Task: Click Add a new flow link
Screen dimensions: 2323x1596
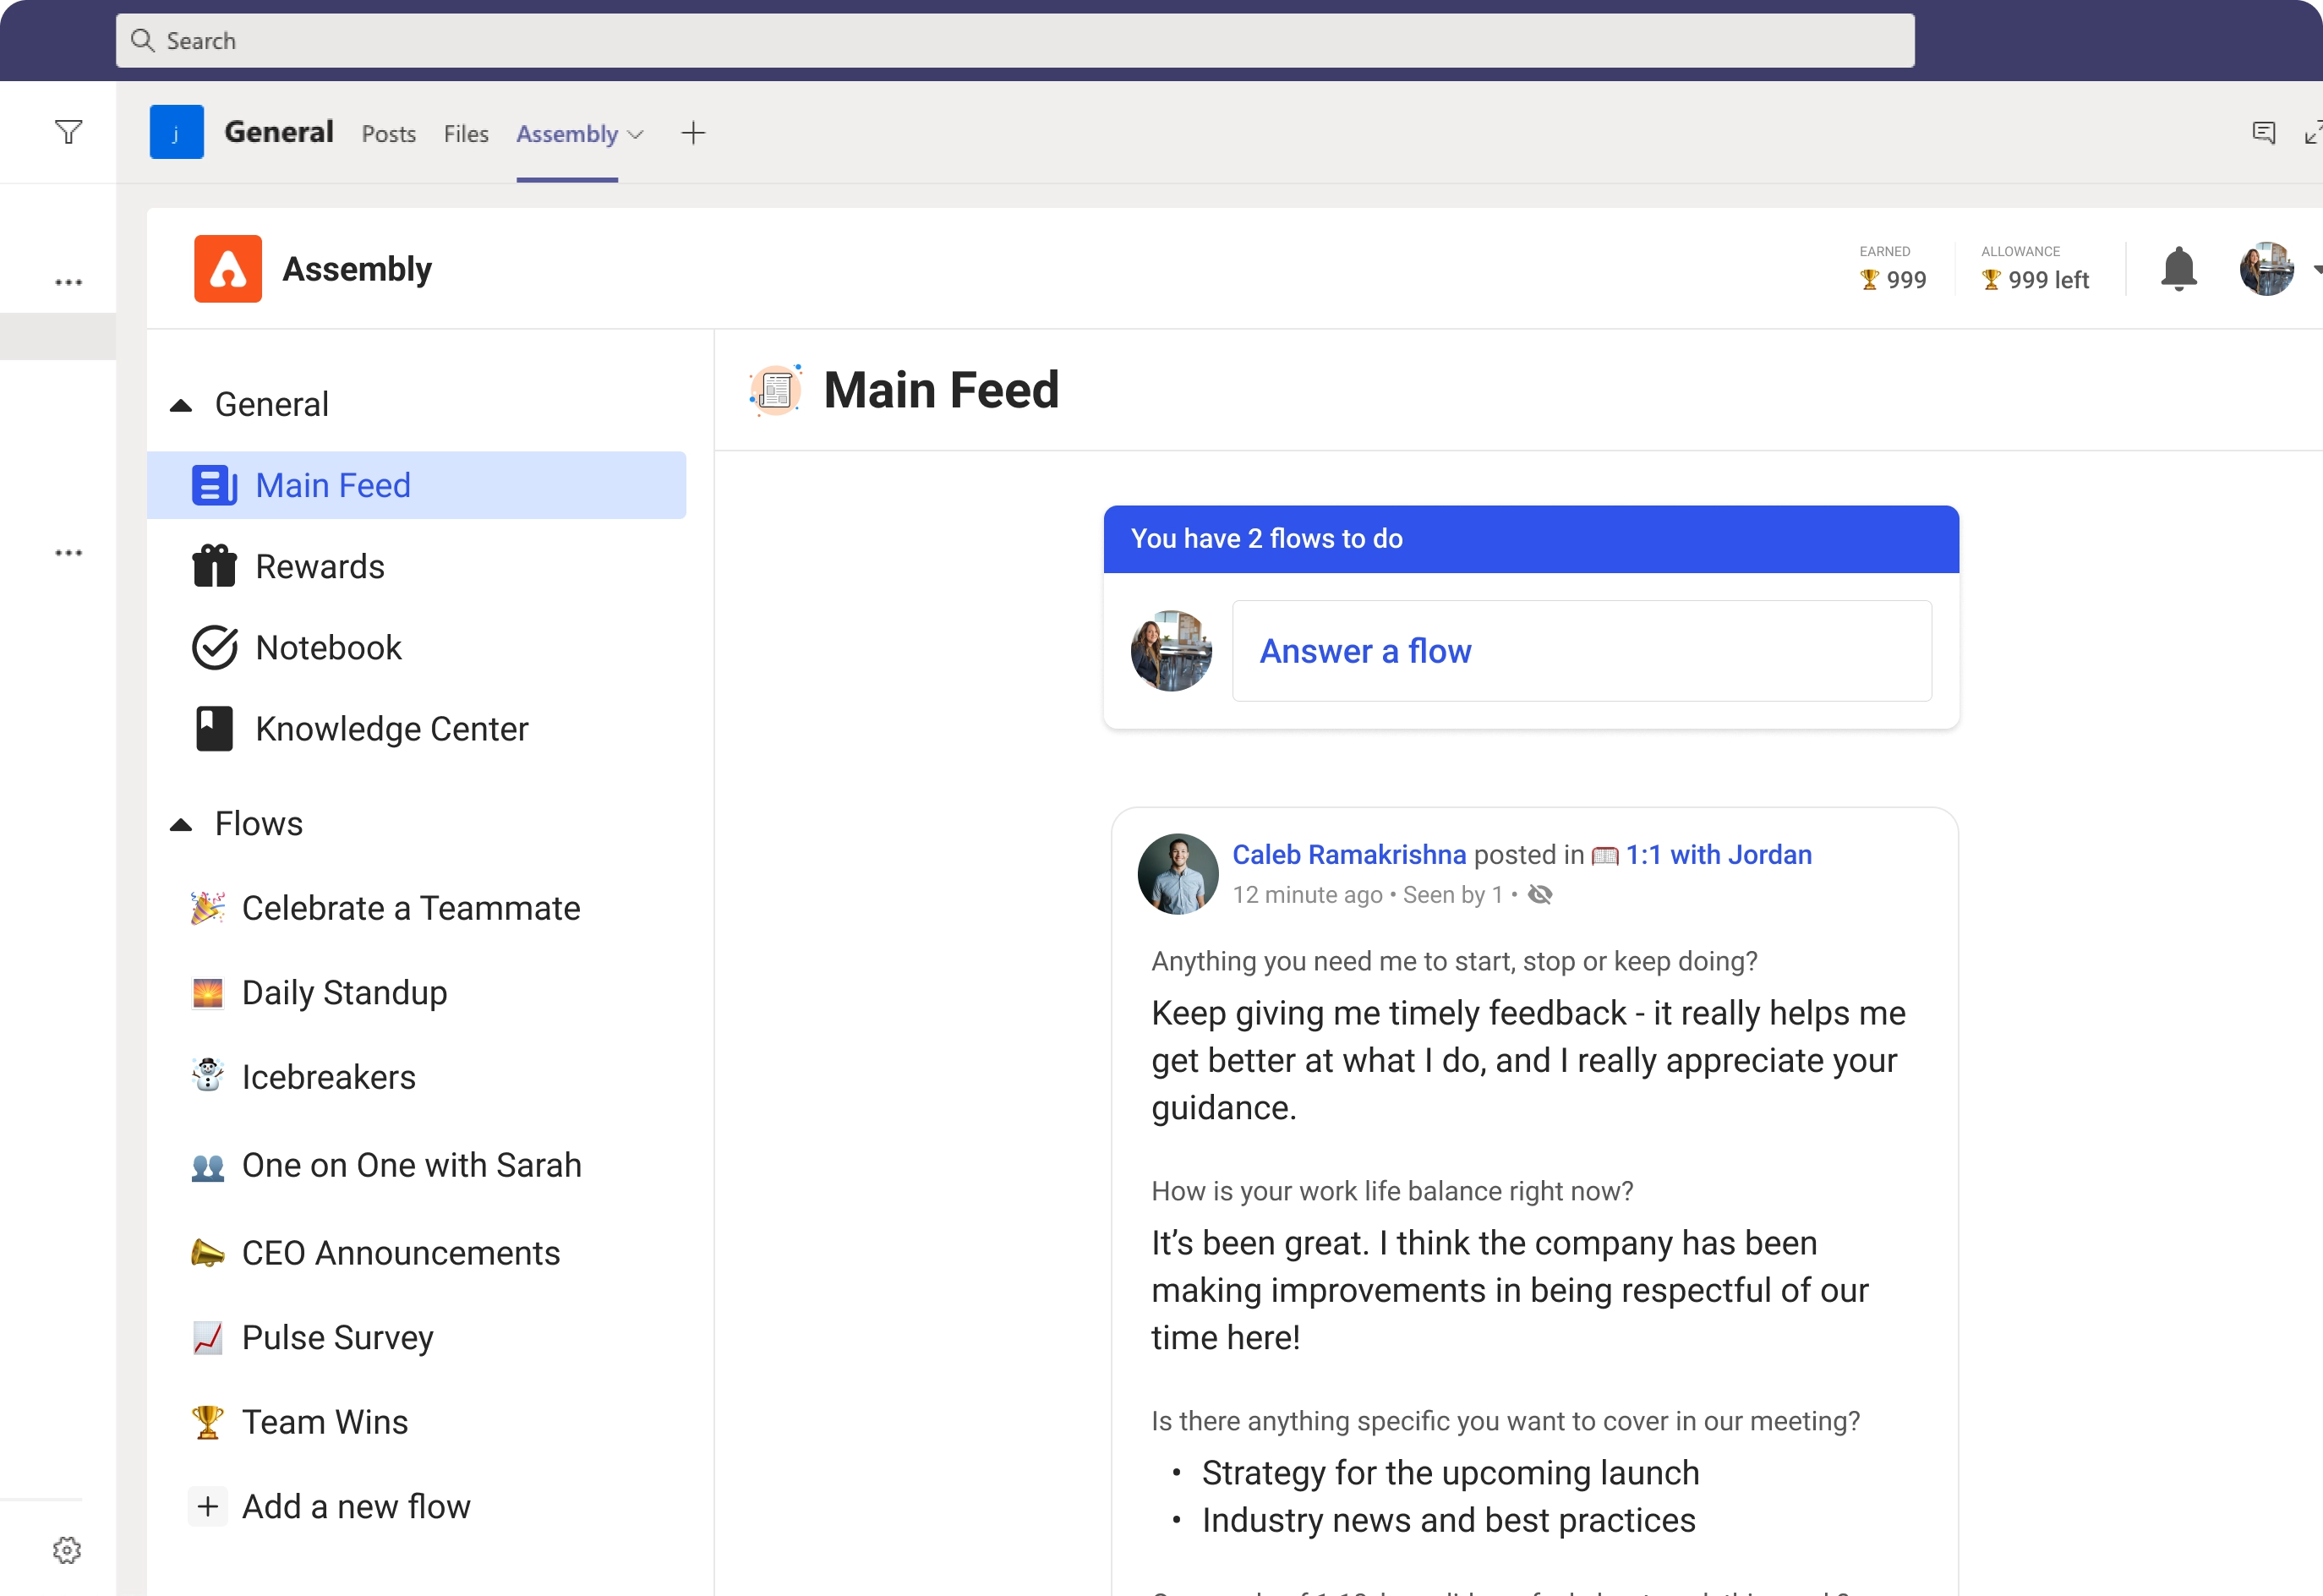Action: coord(355,1504)
